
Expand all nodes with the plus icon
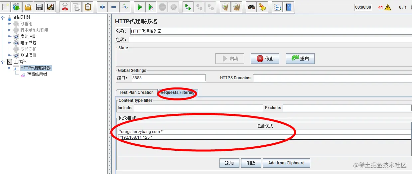[102, 7]
